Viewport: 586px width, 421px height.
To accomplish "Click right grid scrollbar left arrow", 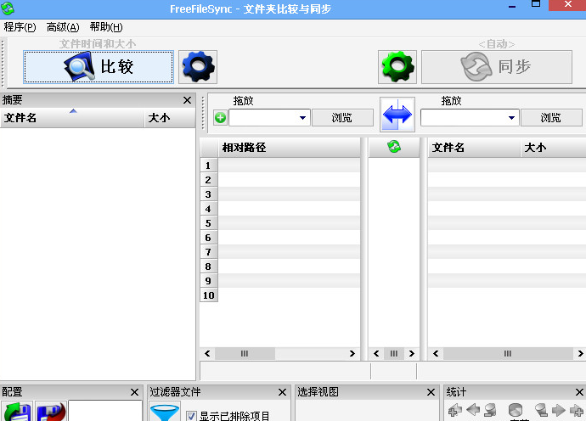I will point(436,353).
